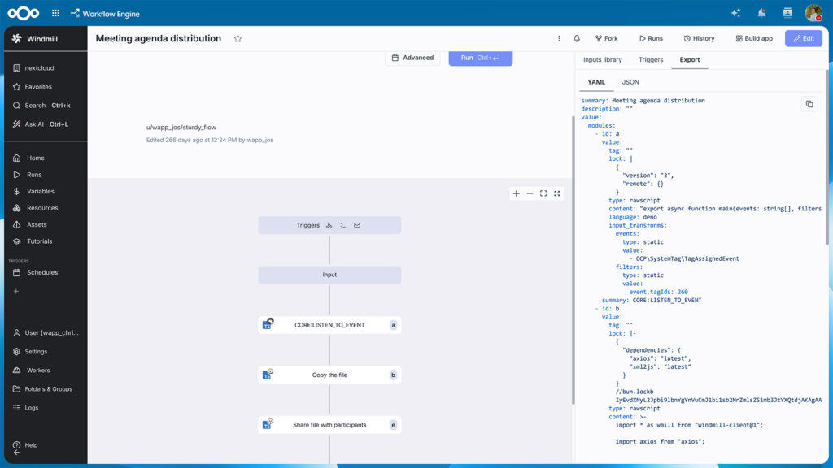Open Logs page
The width and height of the screenshot is (833, 468).
tap(46, 408)
